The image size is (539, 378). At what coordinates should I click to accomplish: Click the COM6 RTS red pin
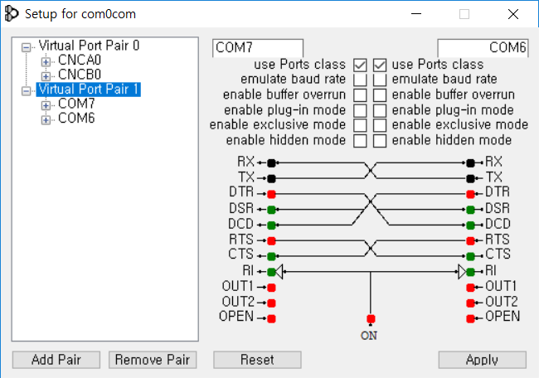[x=471, y=241]
